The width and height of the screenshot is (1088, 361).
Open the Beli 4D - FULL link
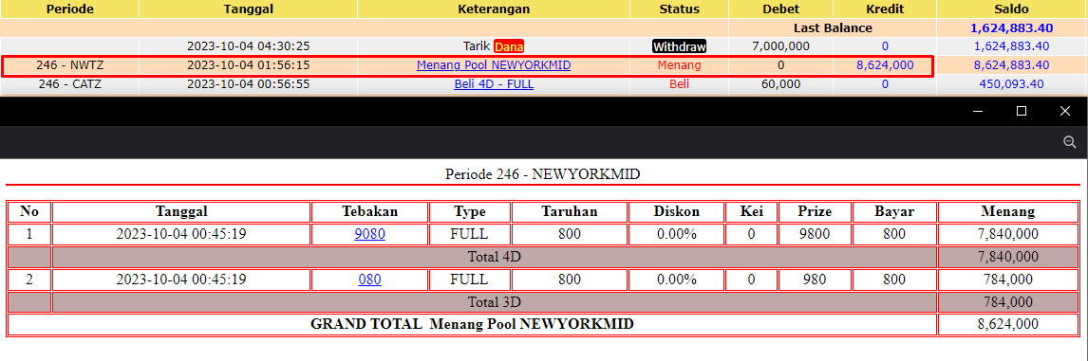(494, 83)
